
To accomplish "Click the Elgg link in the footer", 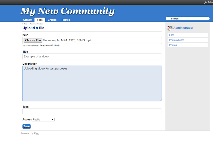I will pos(37,133).
